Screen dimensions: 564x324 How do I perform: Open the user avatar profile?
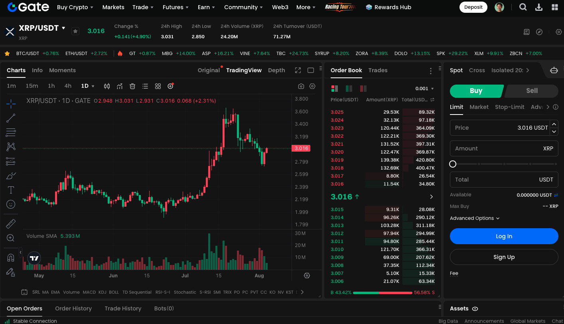(x=499, y=7)
